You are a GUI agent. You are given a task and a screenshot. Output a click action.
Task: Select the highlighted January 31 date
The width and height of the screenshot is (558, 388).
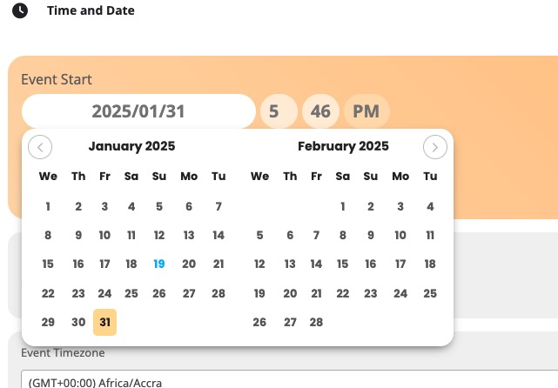[x=104, y=322]
